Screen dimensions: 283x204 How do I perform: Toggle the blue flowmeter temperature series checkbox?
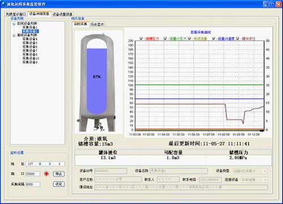pyautogui.click(x=213, y=39)
